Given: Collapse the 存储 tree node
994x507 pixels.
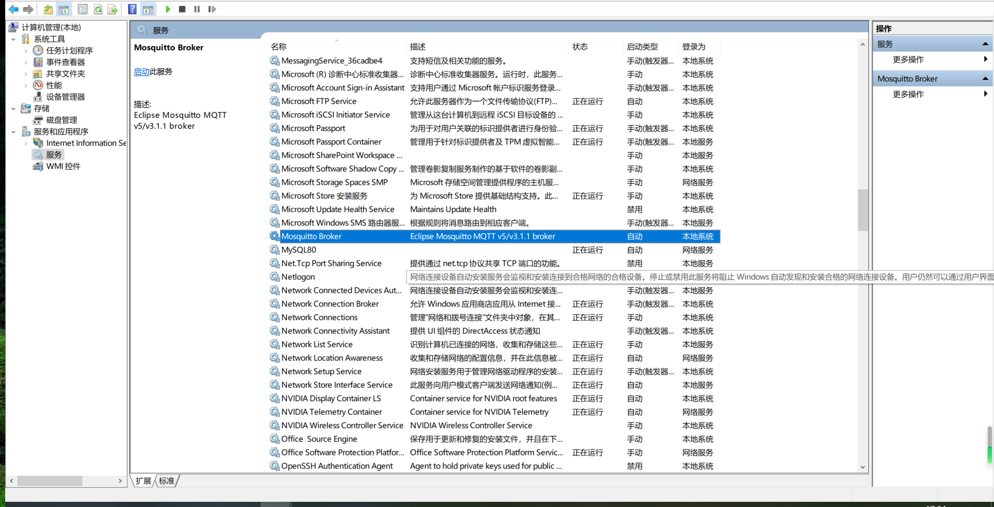Looking at the screenshot, I should tap(13, 109).
